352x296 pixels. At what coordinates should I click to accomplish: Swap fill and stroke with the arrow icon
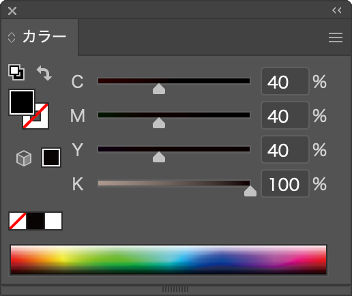44,73
